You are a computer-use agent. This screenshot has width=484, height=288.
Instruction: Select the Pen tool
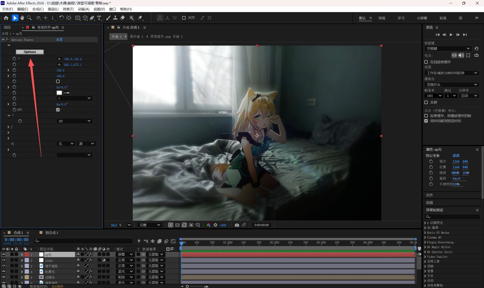[x=92, y=18]
